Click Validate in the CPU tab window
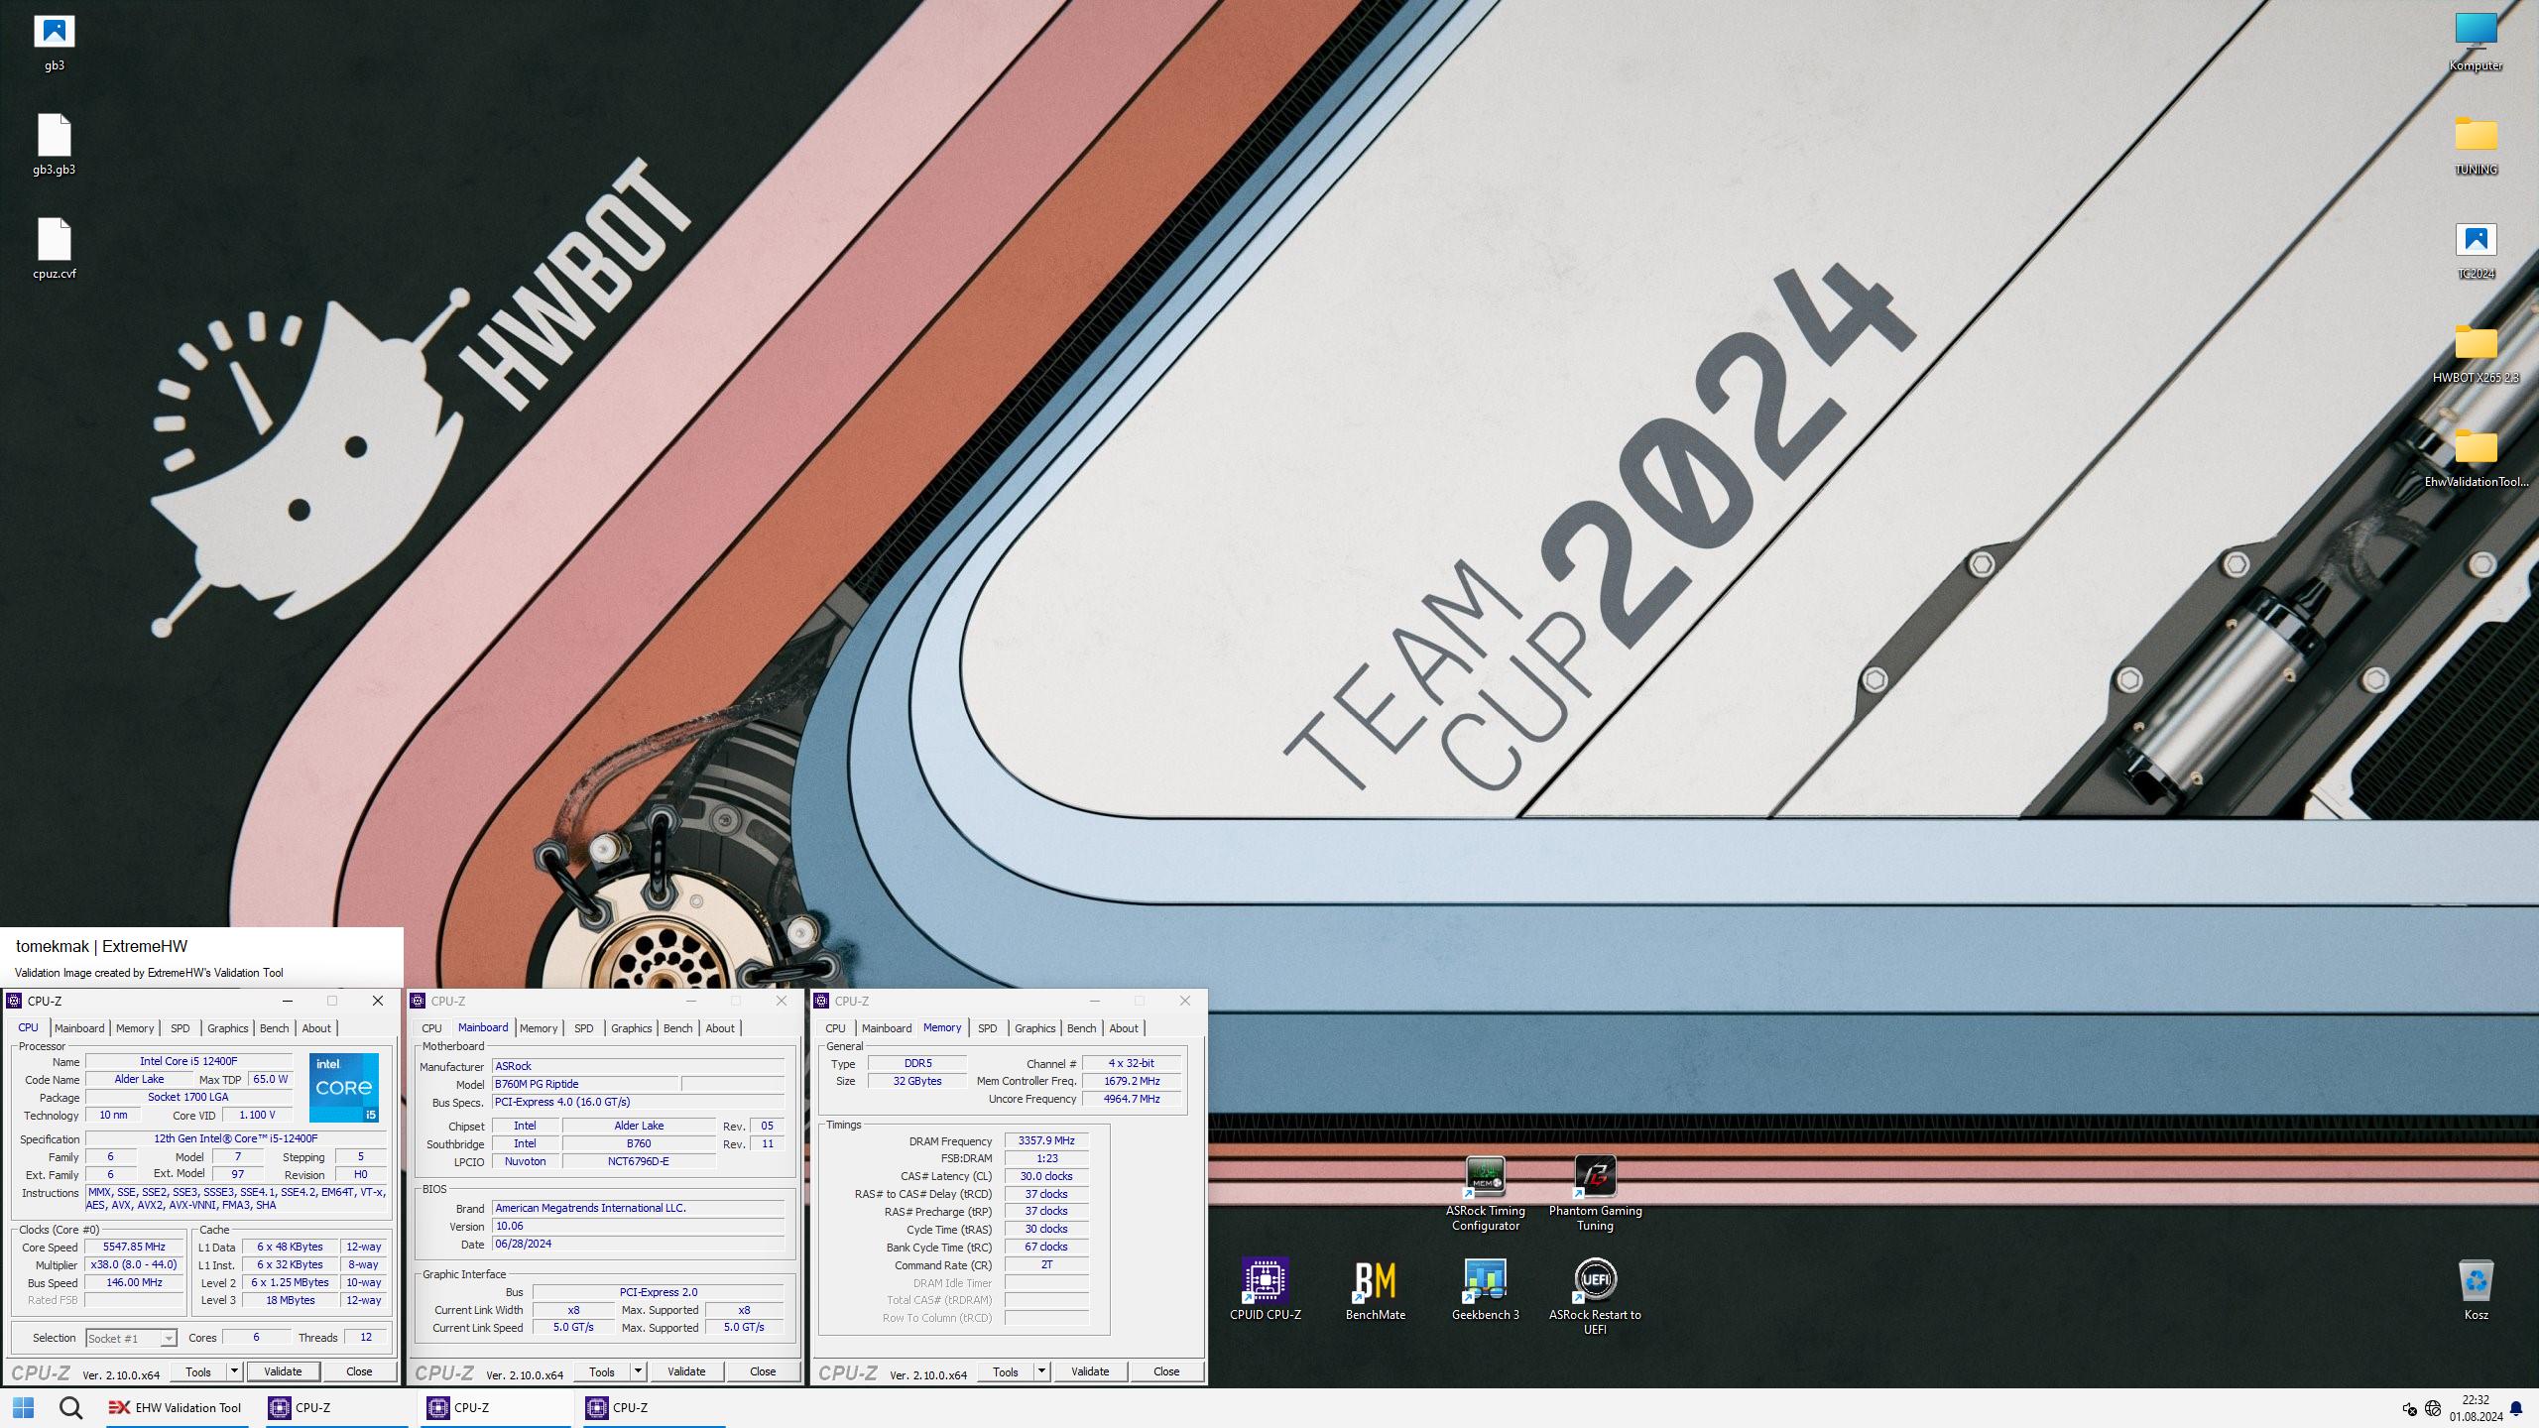 click(283, 1371)
